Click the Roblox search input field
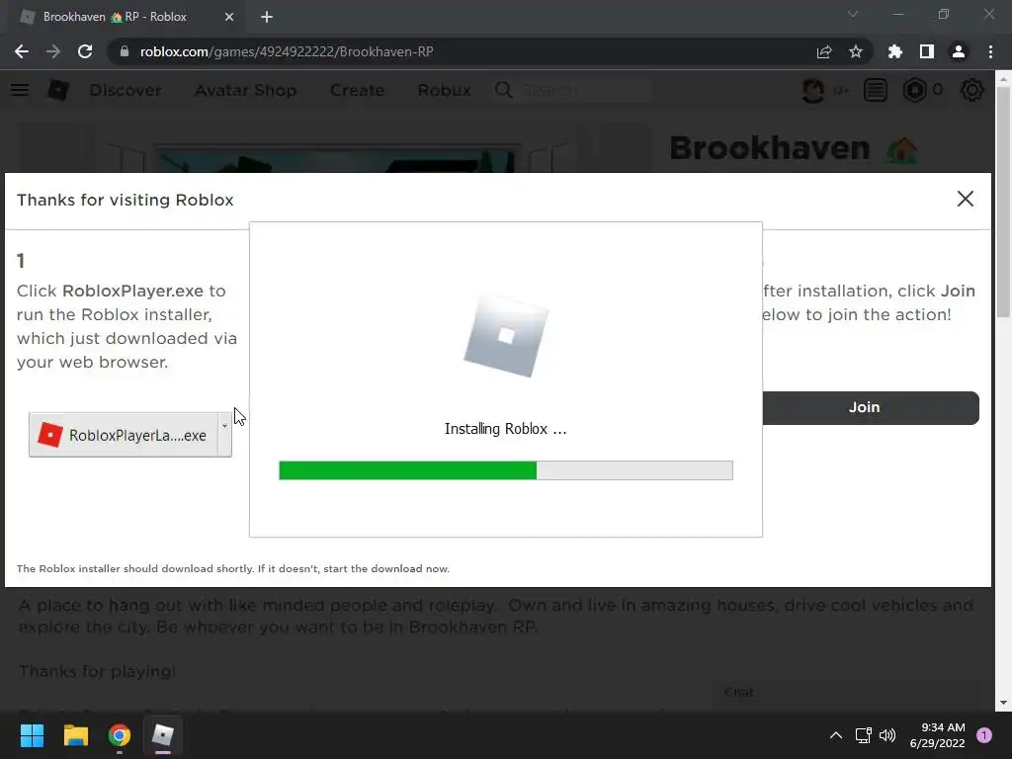This screenshot has height=759, width=1012. (584, 90)
